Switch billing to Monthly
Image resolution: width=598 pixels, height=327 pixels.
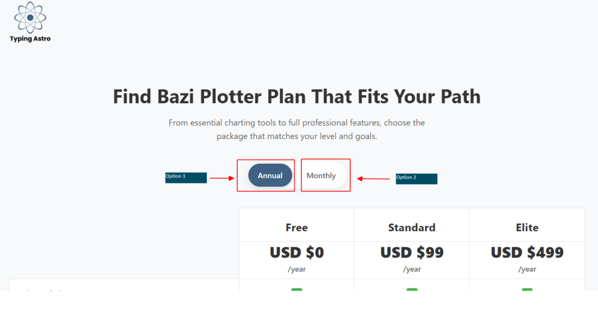[321, 175]
